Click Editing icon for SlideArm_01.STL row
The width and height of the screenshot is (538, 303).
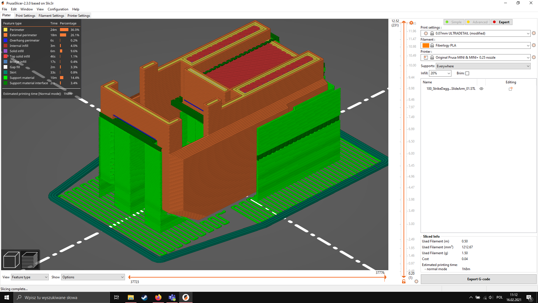511,89
